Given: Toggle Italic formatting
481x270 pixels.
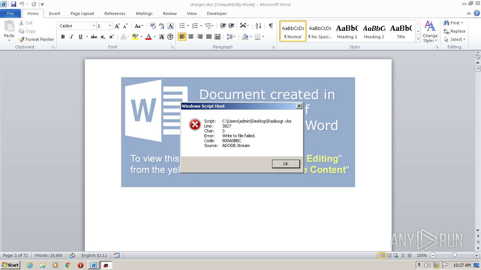Looking at the screenshot, I should click(x=71, y=37).
